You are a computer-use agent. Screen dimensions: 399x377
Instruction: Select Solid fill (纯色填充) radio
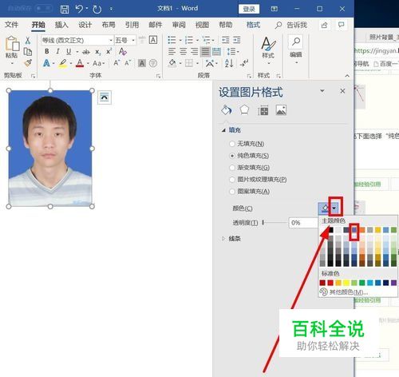[x=232, y=156]
